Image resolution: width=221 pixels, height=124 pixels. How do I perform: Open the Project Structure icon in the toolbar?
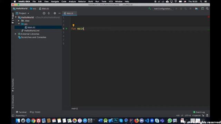point(196,9)
